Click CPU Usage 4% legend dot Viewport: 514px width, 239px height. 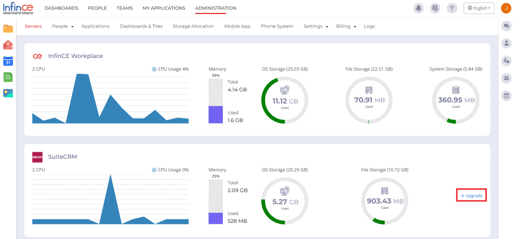[154, 69]
